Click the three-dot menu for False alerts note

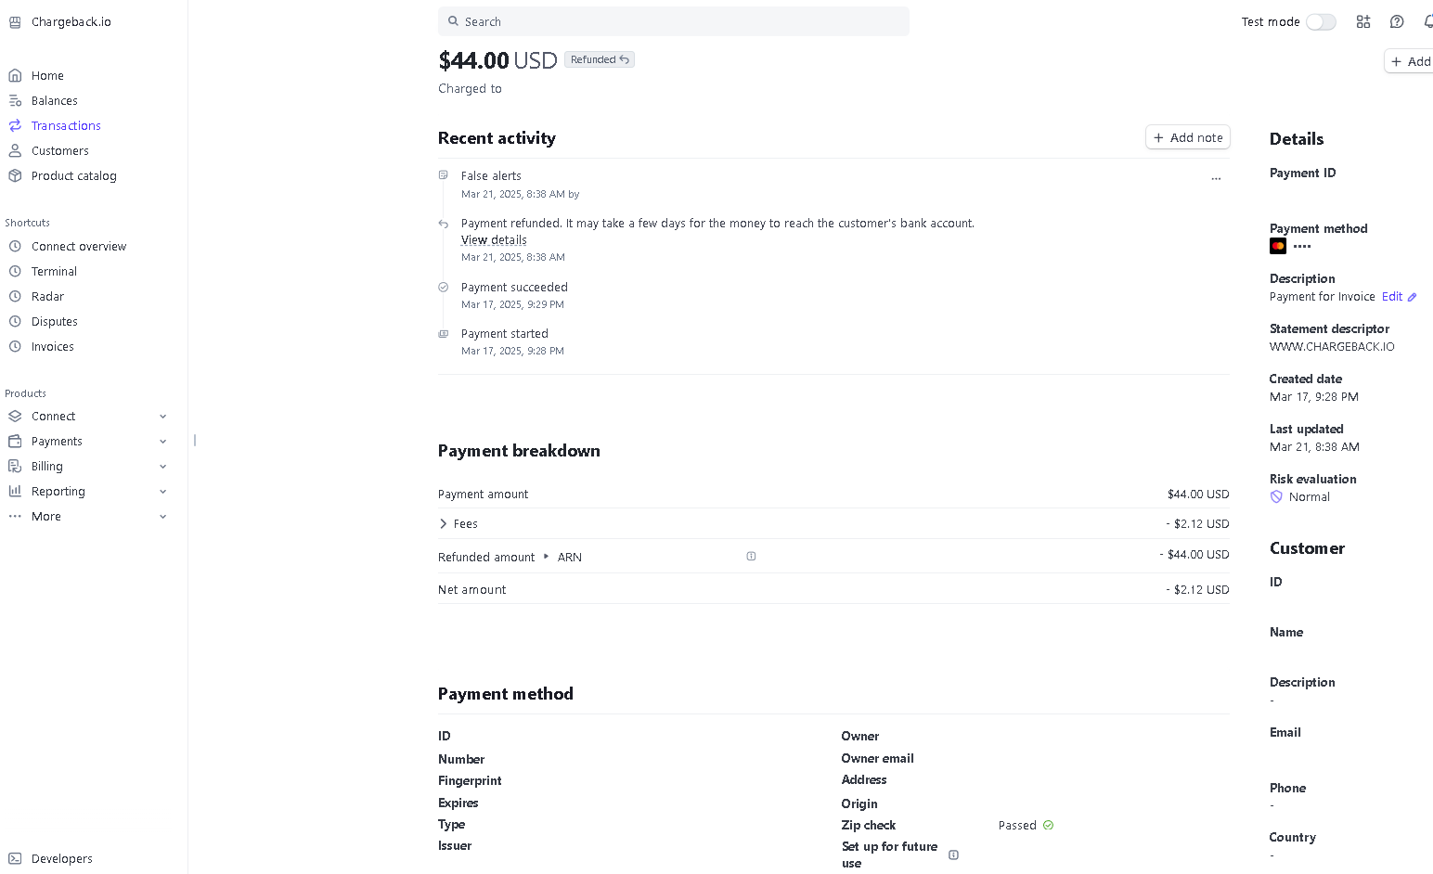(x=1216, y=178)
